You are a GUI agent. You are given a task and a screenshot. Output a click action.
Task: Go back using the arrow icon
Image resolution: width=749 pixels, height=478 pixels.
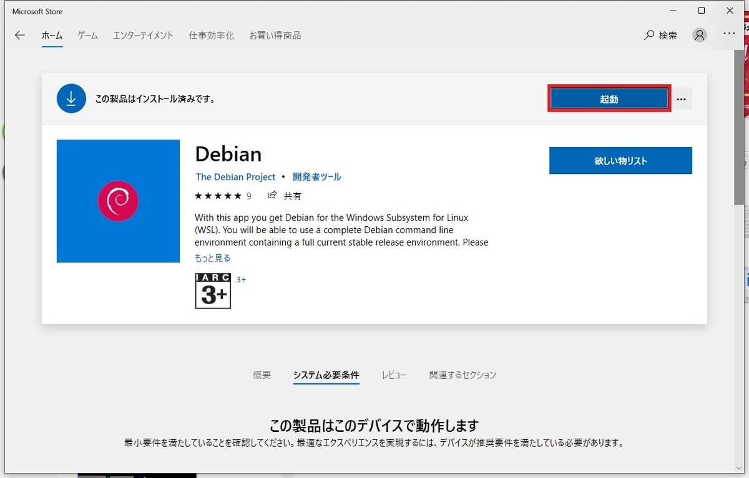(x=19, y=36)
